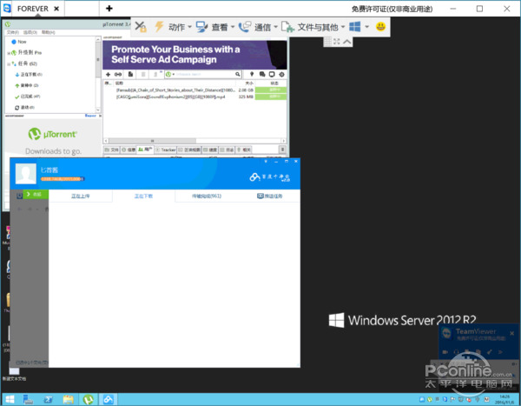Click the 2.08 GB size cell
Screen dimensions: 521x406
click(246, 90)
